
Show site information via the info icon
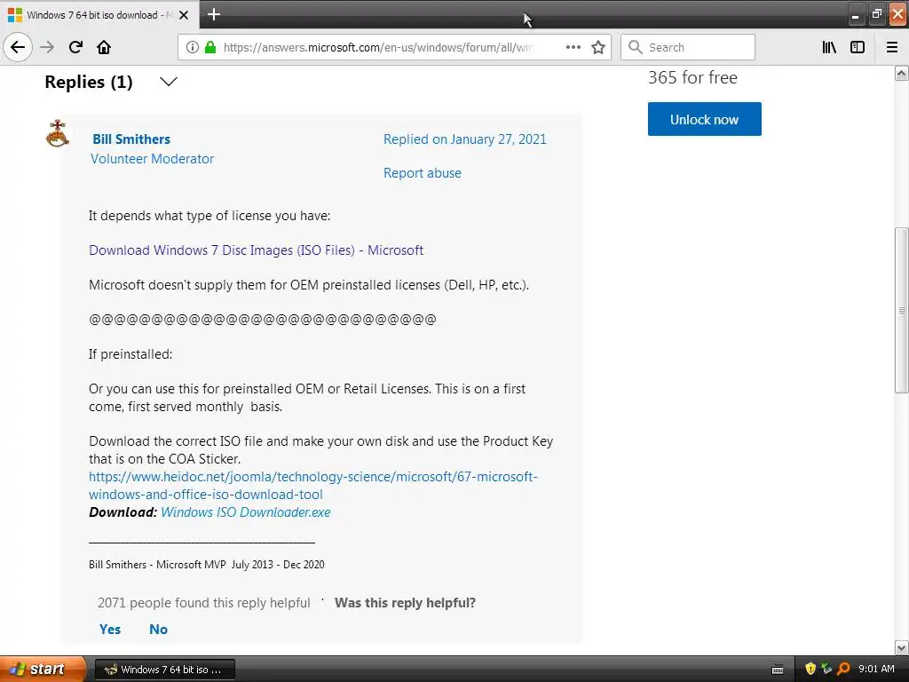pos(193,47)
